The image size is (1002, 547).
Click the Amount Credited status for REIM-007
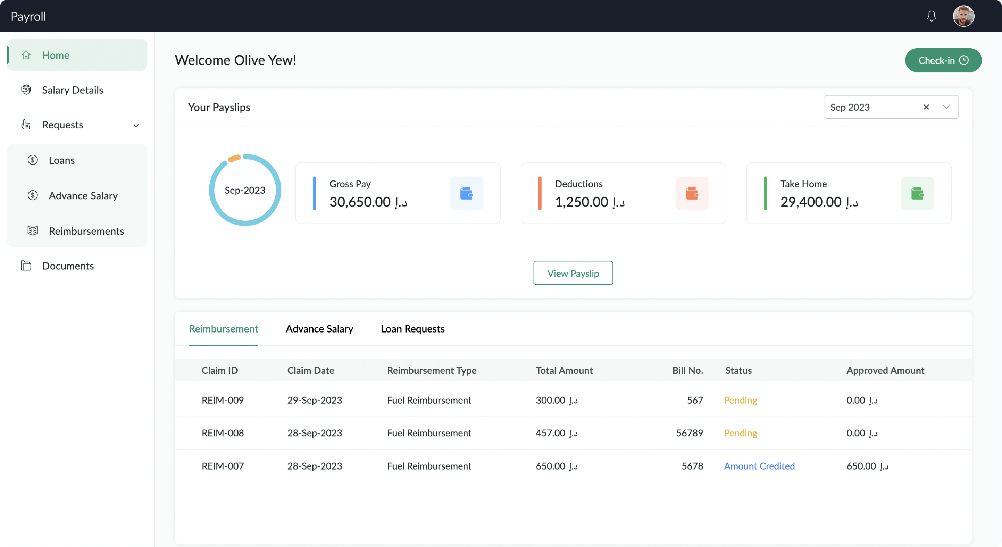[x=759, y=466]
